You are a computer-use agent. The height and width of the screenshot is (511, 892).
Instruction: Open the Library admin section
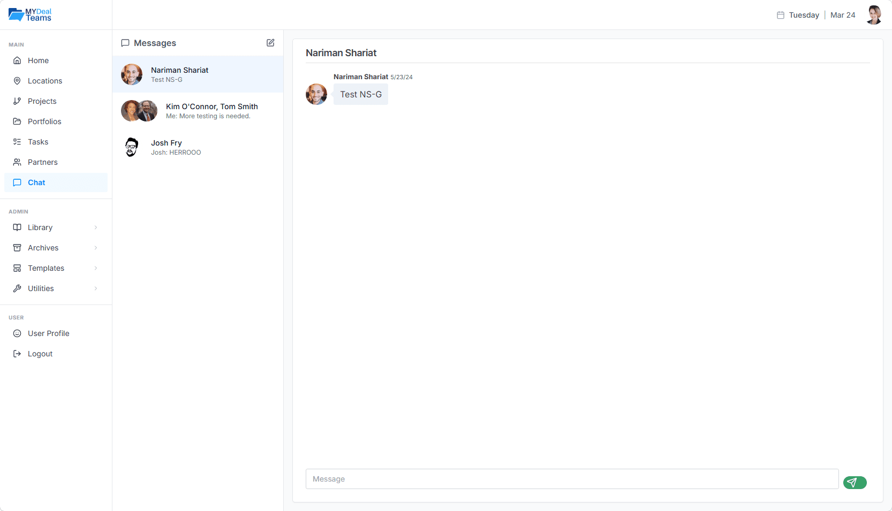tap(56, 227)
